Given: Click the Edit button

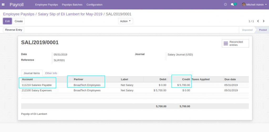Looking at the screenshot, I should (x=7, y=21).
